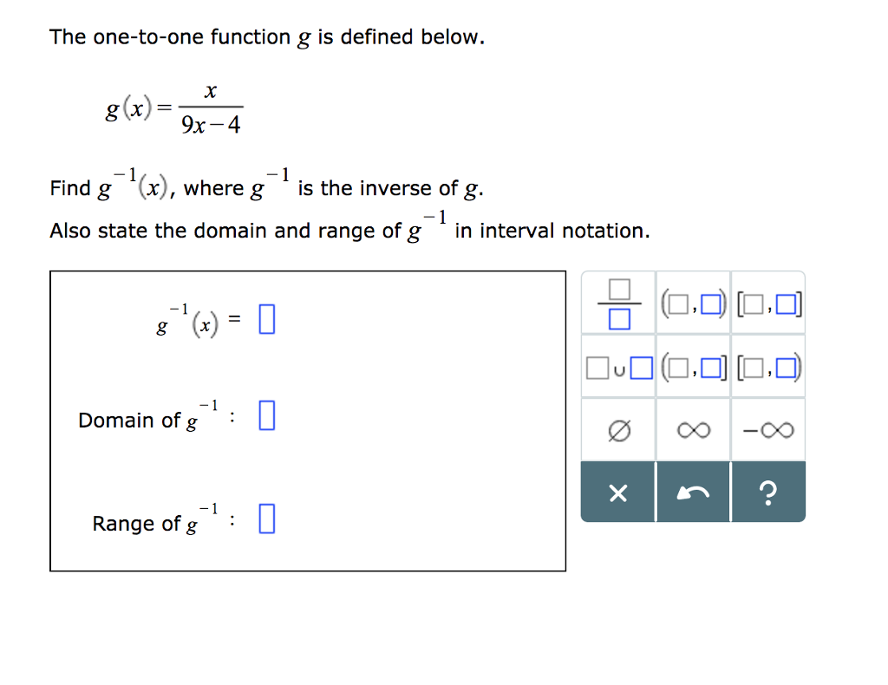The image size is (888, 685).
Task: Insert the empty set symbol
Action: coord(617,429)
